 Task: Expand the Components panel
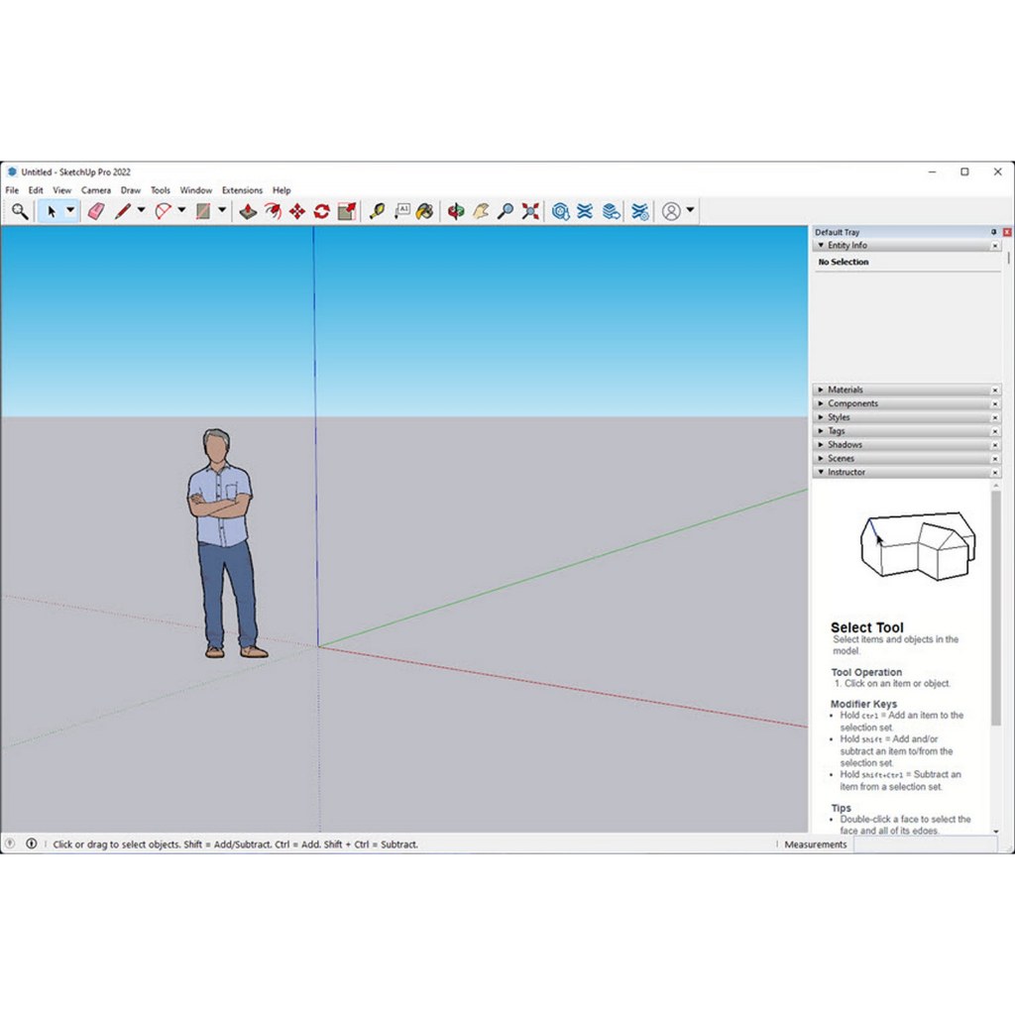point(821,403)
